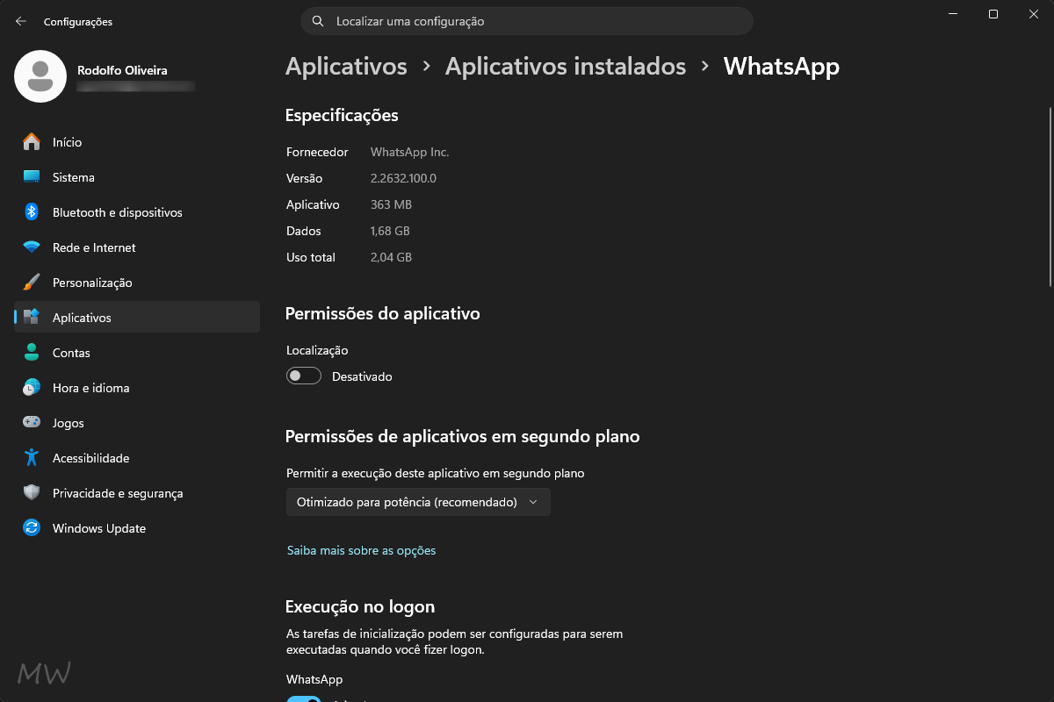
Task: Click the Windows Update sync icon
Action: (x=32, y=528)
